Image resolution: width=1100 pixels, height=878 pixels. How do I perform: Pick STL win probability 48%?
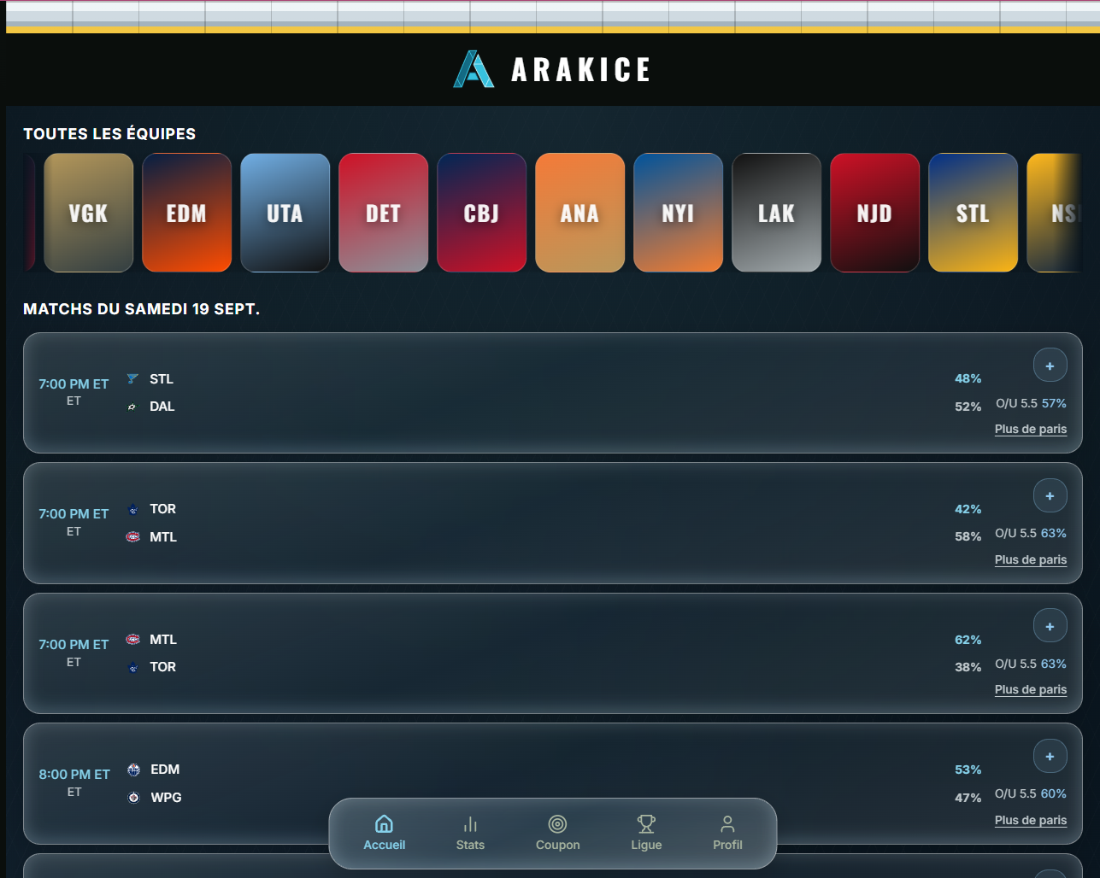968,378
